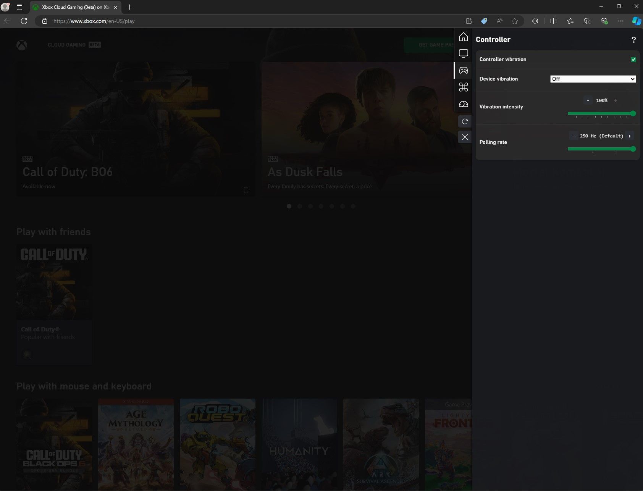Open a new browser tab
The width and height of the screenshot is (643, 491).
(x=130, y=7)
